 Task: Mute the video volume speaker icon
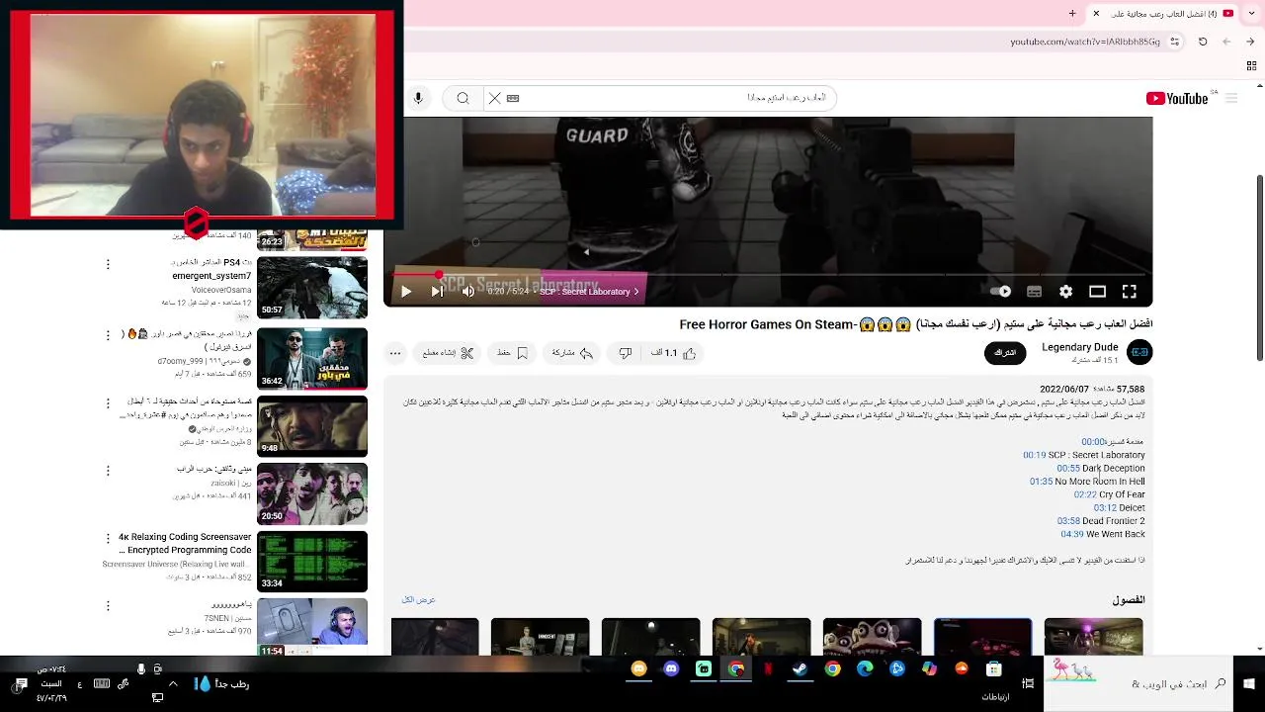467,292
